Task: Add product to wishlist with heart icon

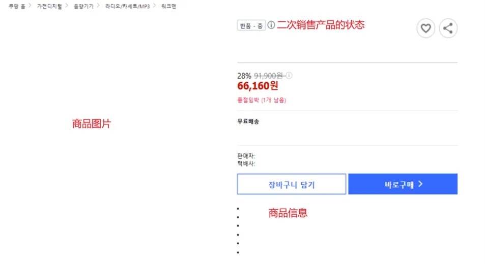Action: (x=425, y=28)
